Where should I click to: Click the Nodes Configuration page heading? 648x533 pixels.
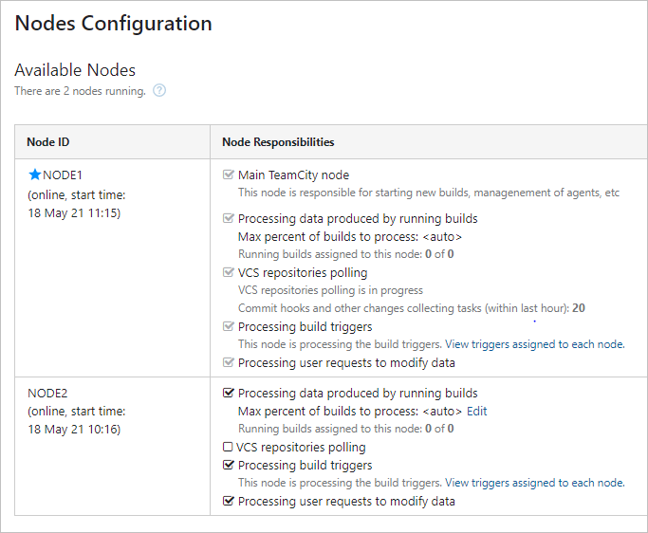tap(113, 24)
